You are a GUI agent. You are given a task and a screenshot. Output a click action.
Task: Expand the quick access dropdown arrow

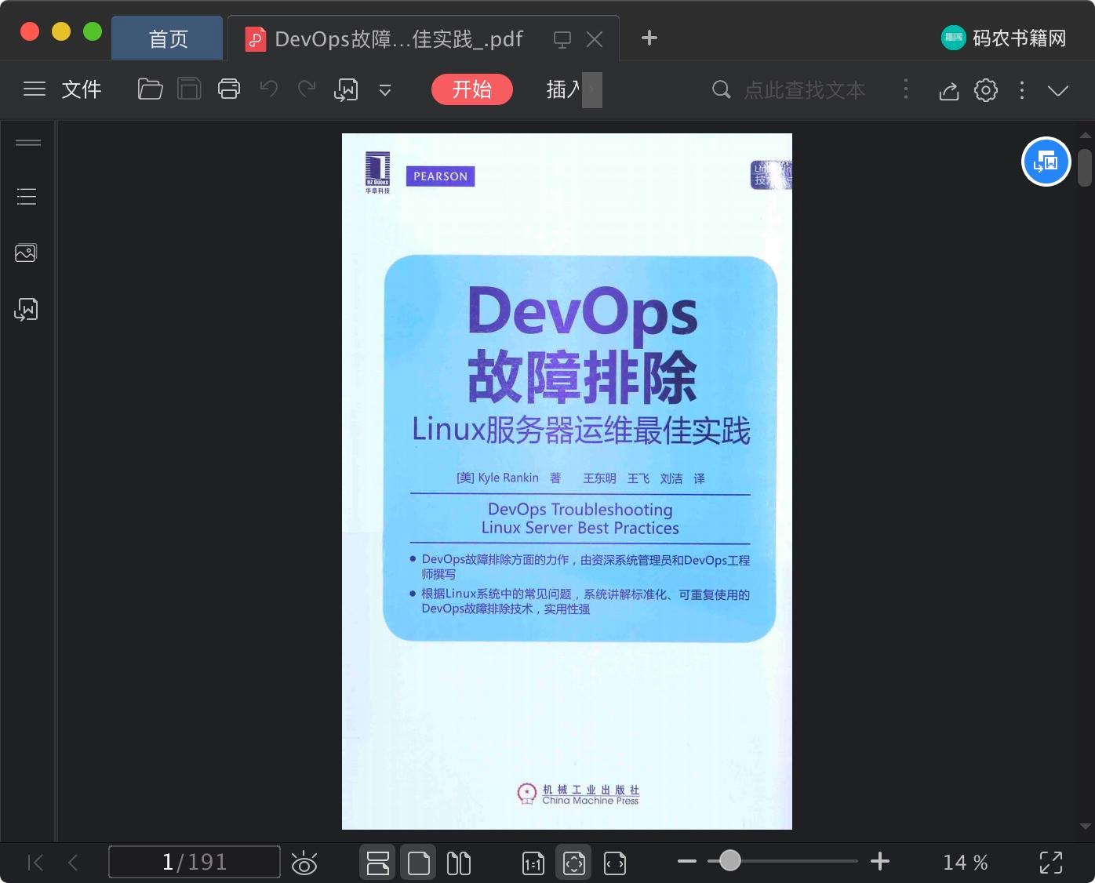(385, 90)
